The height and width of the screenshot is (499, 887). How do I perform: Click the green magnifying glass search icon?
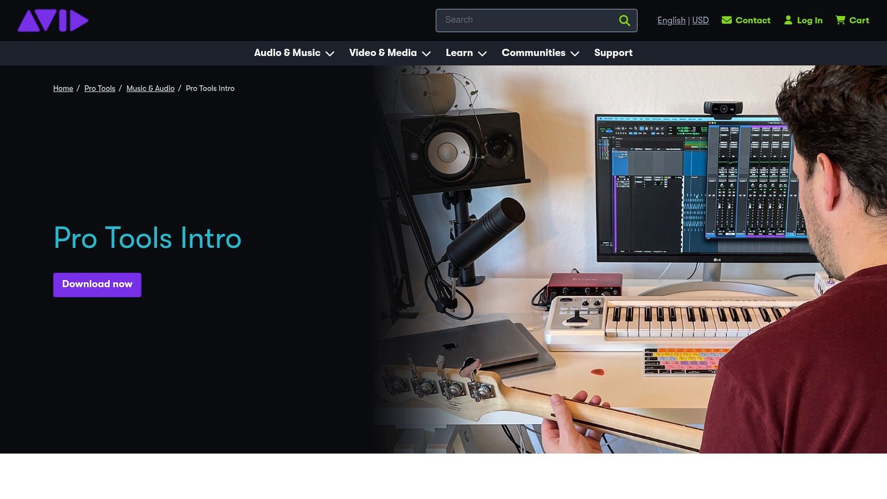click(x=624, y=20)
